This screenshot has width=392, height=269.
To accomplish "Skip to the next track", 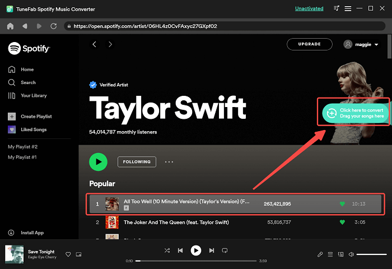I will (x=212, y=250).
